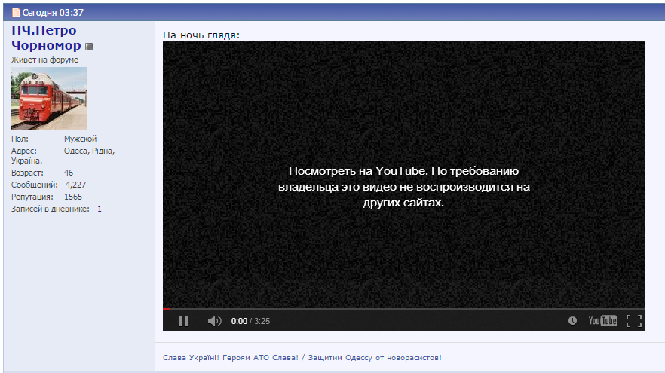The image size is (665, 373).
Task: Click the offline status icon beside username
Action: 89,47
